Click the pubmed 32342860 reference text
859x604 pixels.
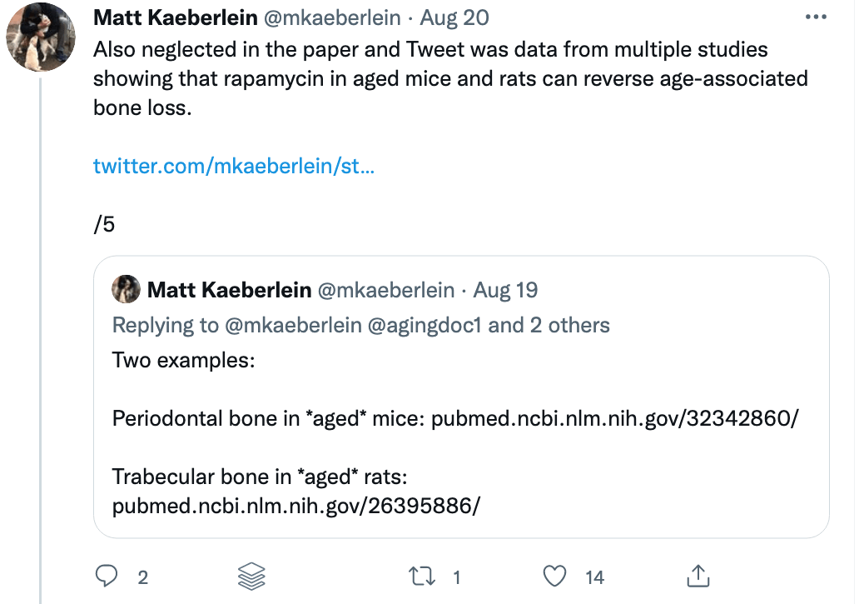point(614,417)
